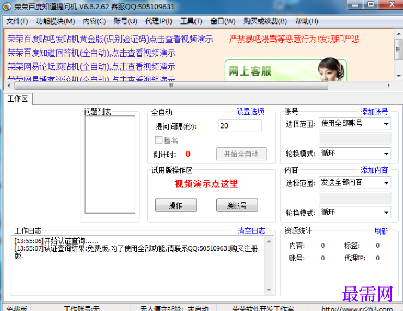Click the 操作 button

176,205
